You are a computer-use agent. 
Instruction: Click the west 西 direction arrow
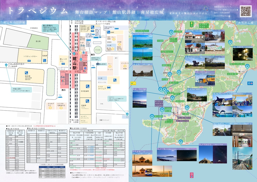pyautogui.click(x=133, y=83)
